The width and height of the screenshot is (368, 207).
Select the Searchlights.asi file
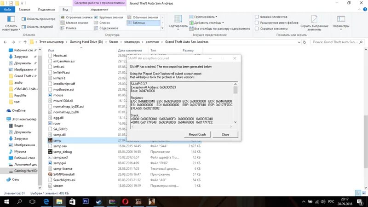[64, 180]
